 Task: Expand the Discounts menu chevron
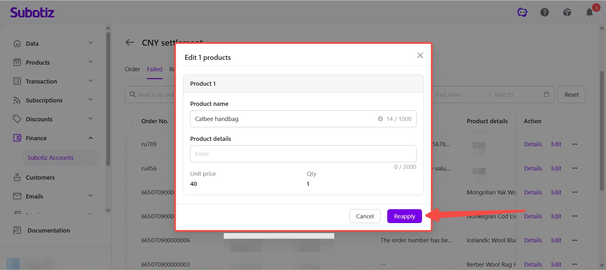tap(91, 118)
